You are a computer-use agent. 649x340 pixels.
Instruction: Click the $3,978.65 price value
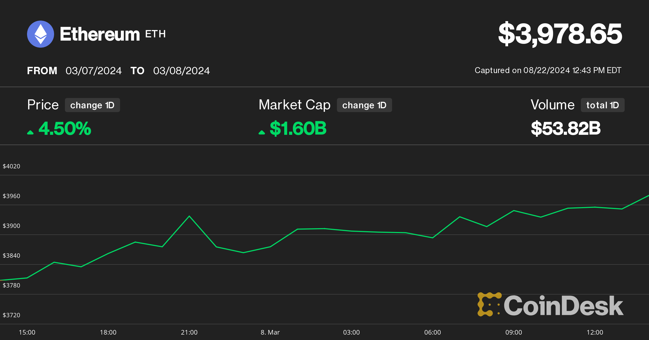click(x=560, y=34)
